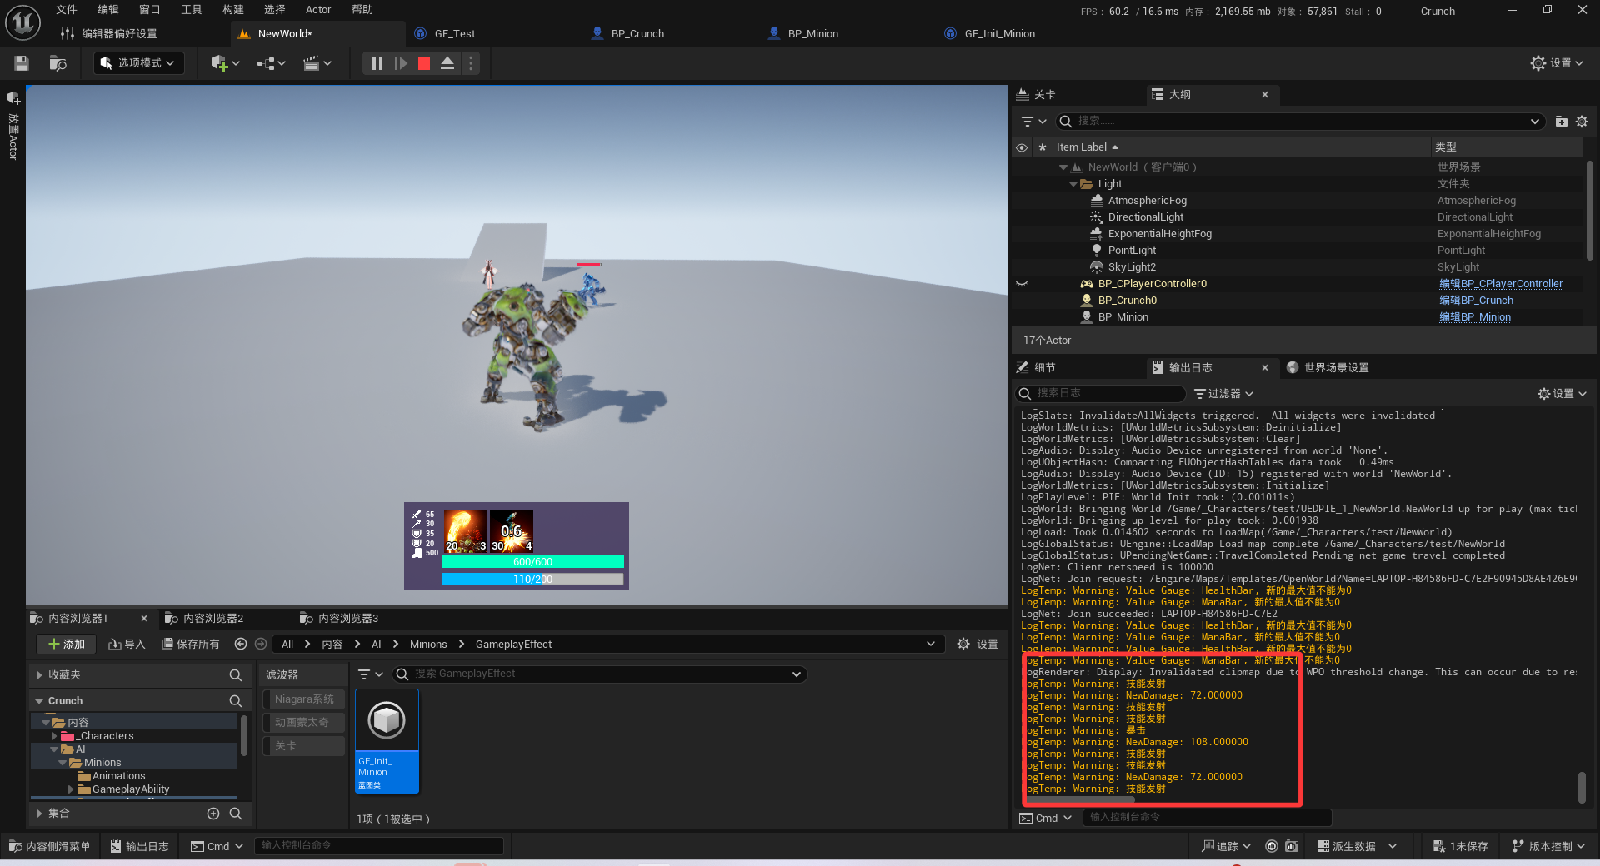Viewport: 1600px width, 866px height.
Task: Toggle visibility column eye header
Action: click(x=1022, y=147)
